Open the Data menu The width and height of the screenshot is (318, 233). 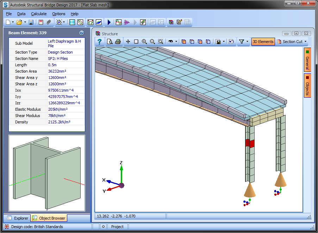pos(21,14)
